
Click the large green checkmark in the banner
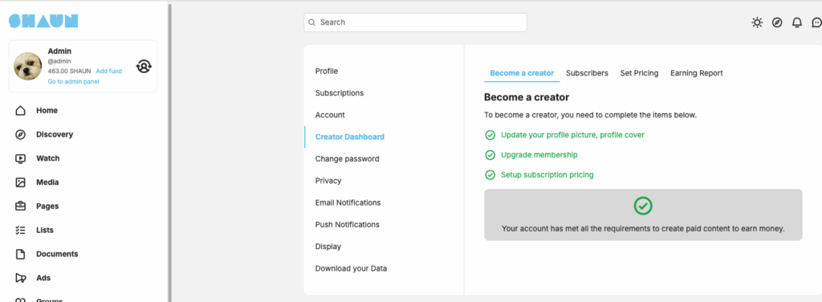643,206
